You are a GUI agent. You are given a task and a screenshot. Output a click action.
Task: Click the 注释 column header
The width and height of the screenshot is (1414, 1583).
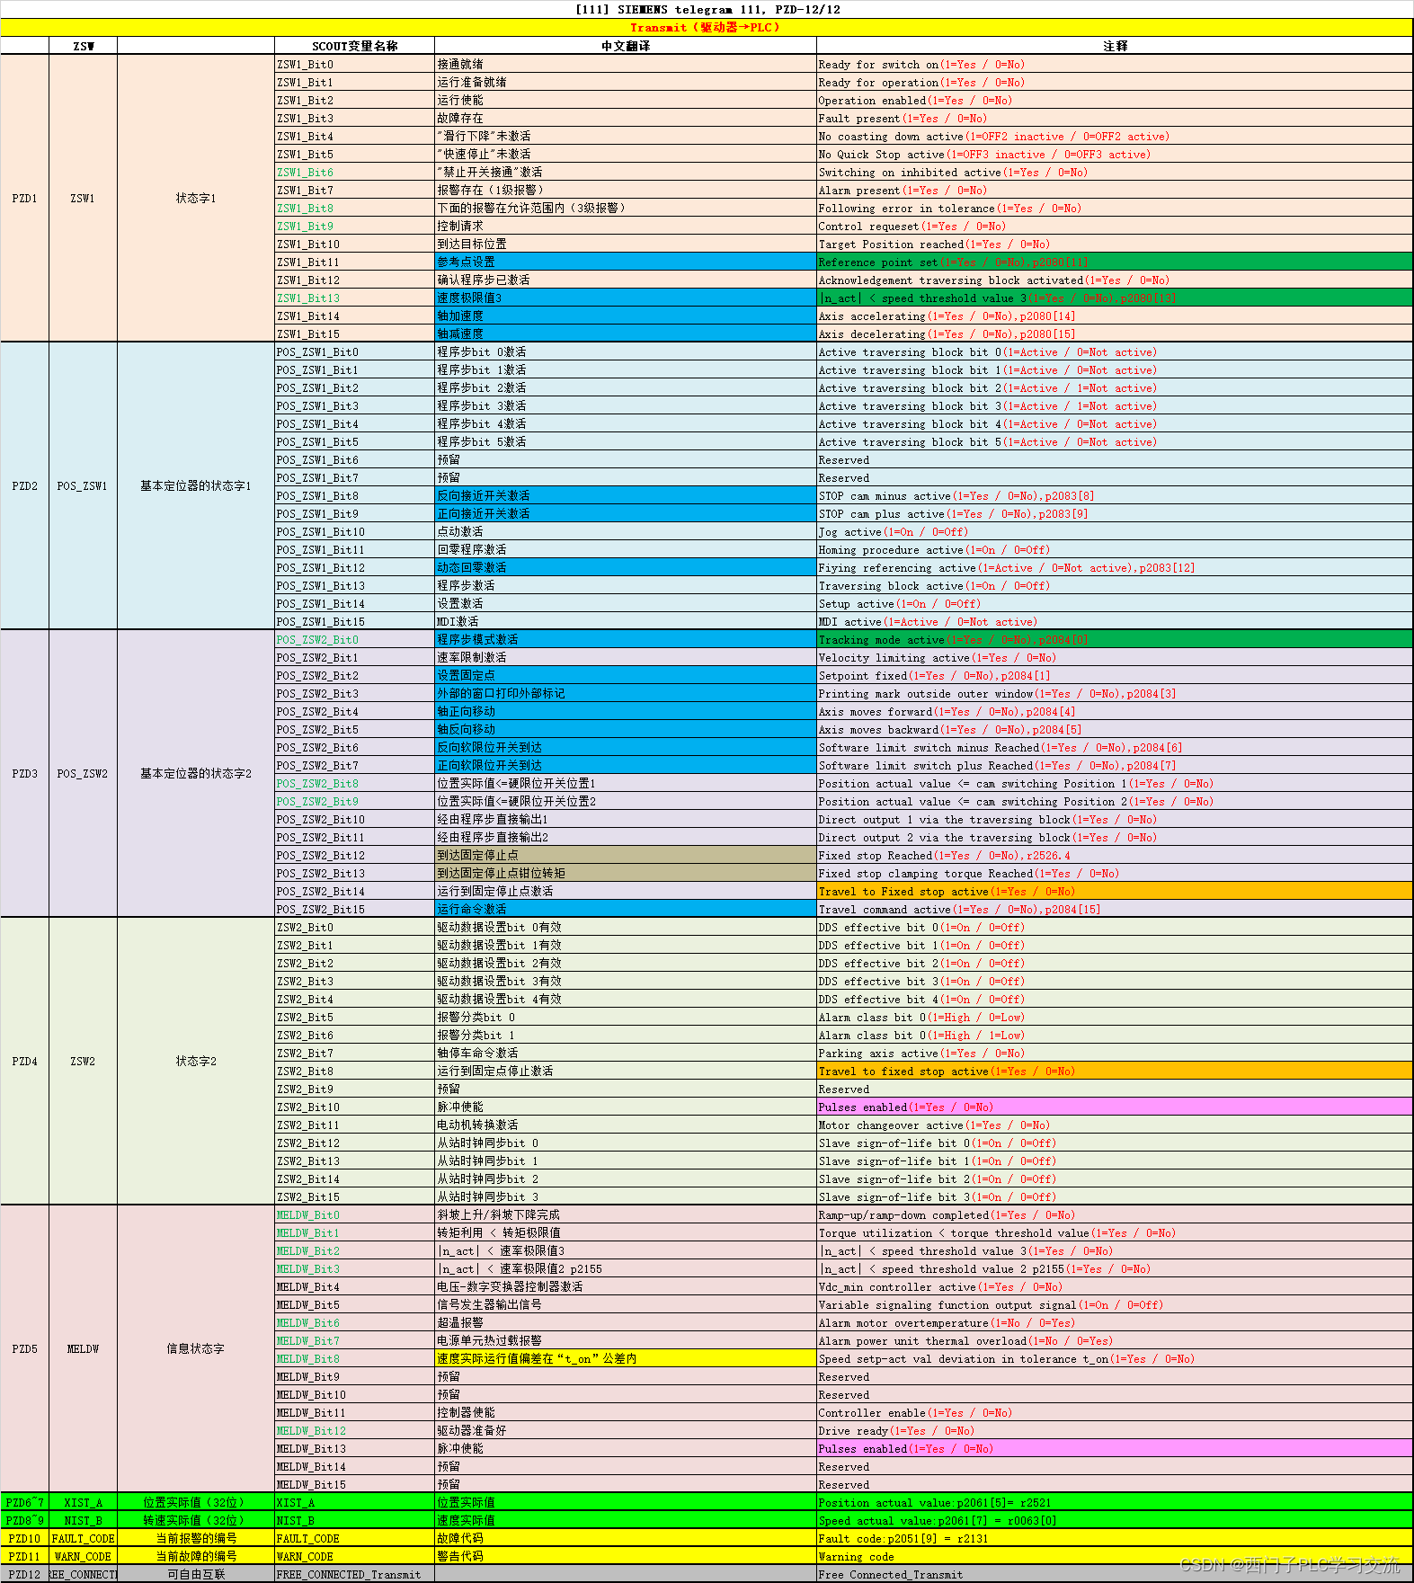coord(1114,46)
